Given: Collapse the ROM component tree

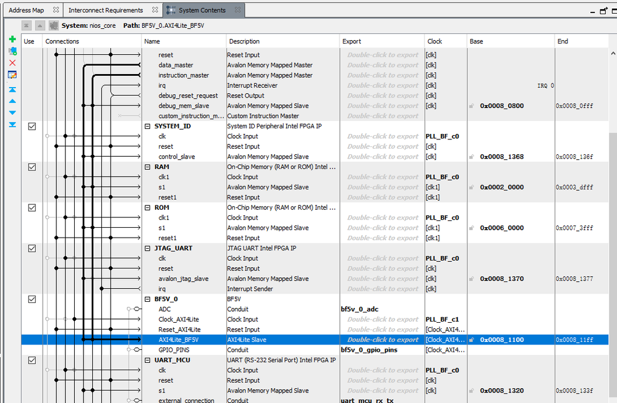Looking at the screenshot, I should [x=148, y=207].
